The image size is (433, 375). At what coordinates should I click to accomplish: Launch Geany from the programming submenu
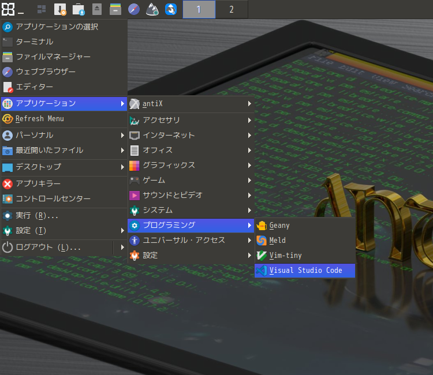(305, 226)
